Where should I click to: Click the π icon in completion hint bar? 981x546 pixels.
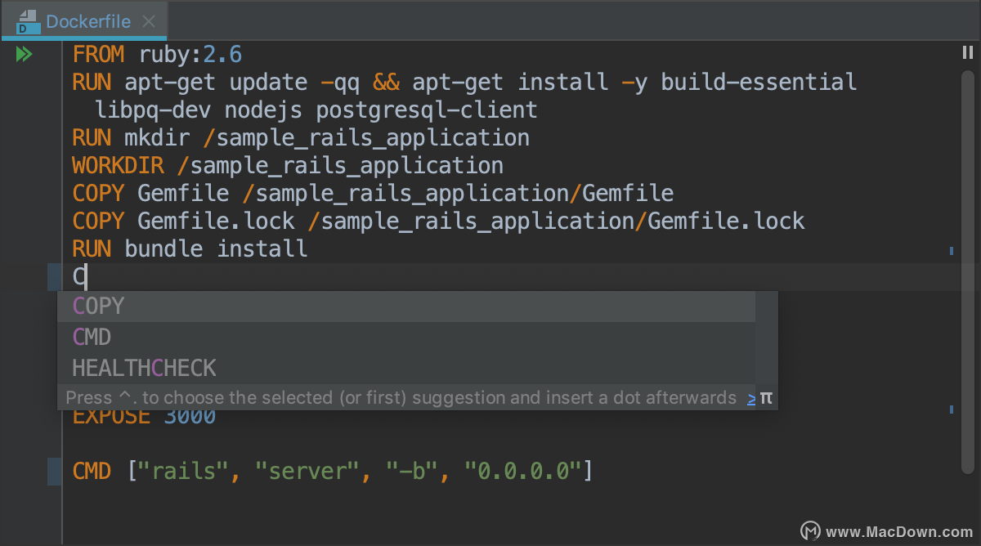[x=766, y=398]
